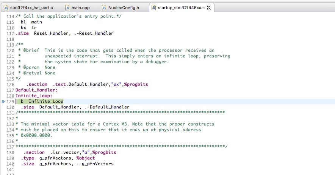Click 'minimal vector table for a Cortex M3' comment
Image resolution: width=335 pixels, height=175 pixels.
115,124
